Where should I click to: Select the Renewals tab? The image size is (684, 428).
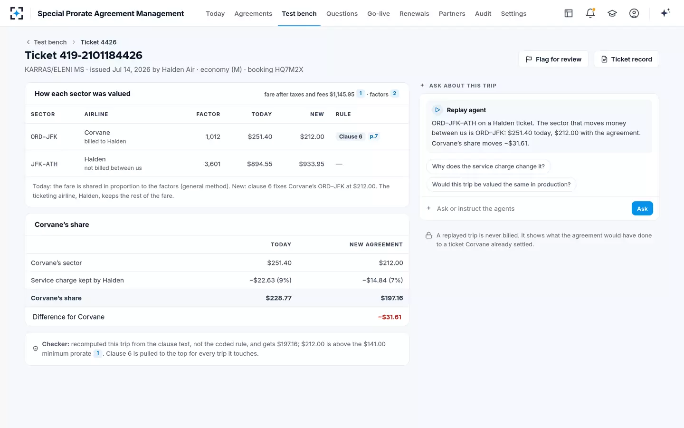pyautogui.click(x=414, y=14)
